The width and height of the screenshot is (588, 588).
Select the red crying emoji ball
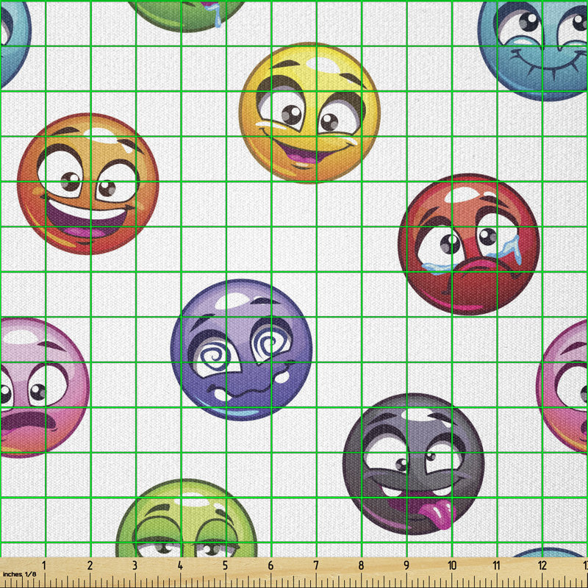click(469, 245)
